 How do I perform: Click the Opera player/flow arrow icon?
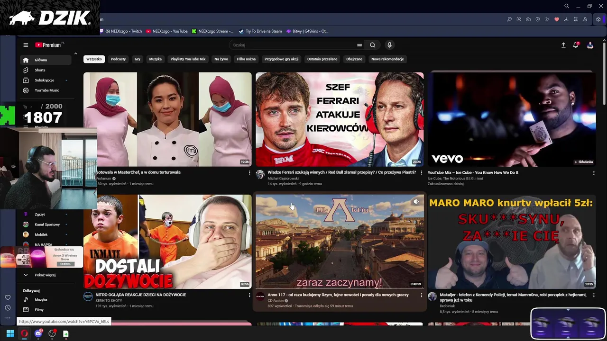point(547,19)
